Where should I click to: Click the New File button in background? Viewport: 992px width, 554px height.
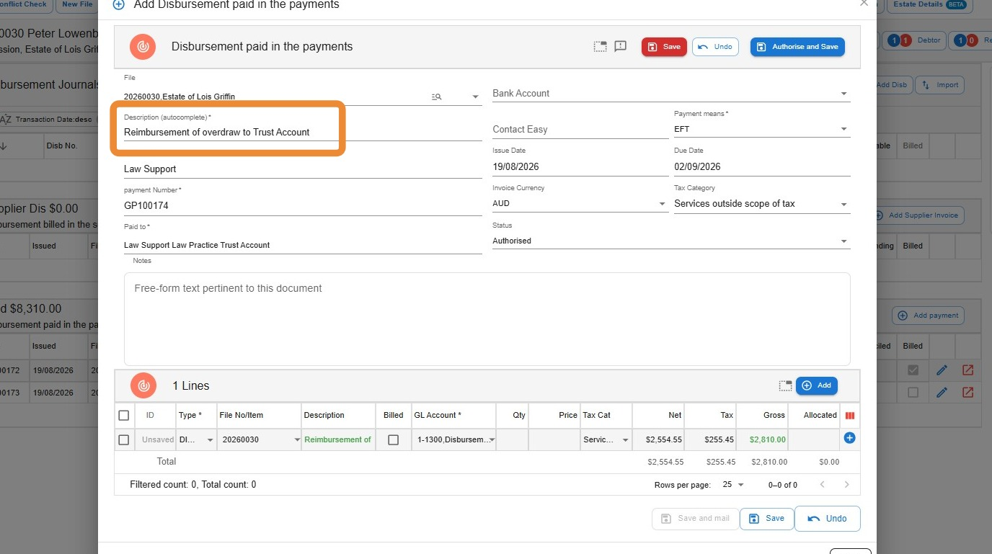coord(76,4)
